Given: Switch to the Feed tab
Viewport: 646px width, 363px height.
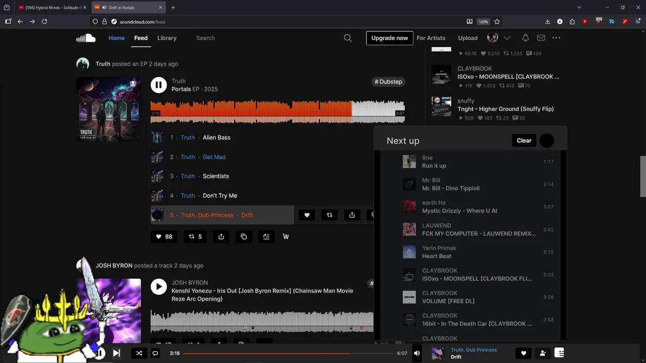Looking at the screenshot, I should [x=141, y=38].
